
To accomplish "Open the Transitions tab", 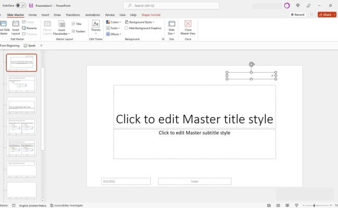I will coord(73,15).
